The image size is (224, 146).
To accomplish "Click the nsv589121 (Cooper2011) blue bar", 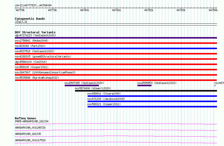I will 152,107.
